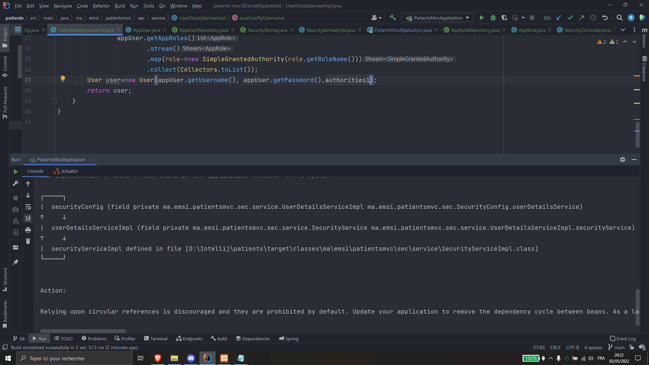Toggle soft-wrap in the Run console

coord(28,207)
